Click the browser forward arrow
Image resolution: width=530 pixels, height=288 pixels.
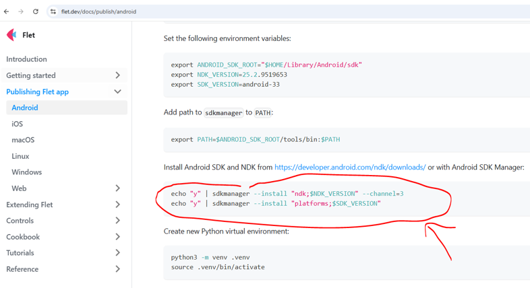pyautogui.click(x=21, y=11)
